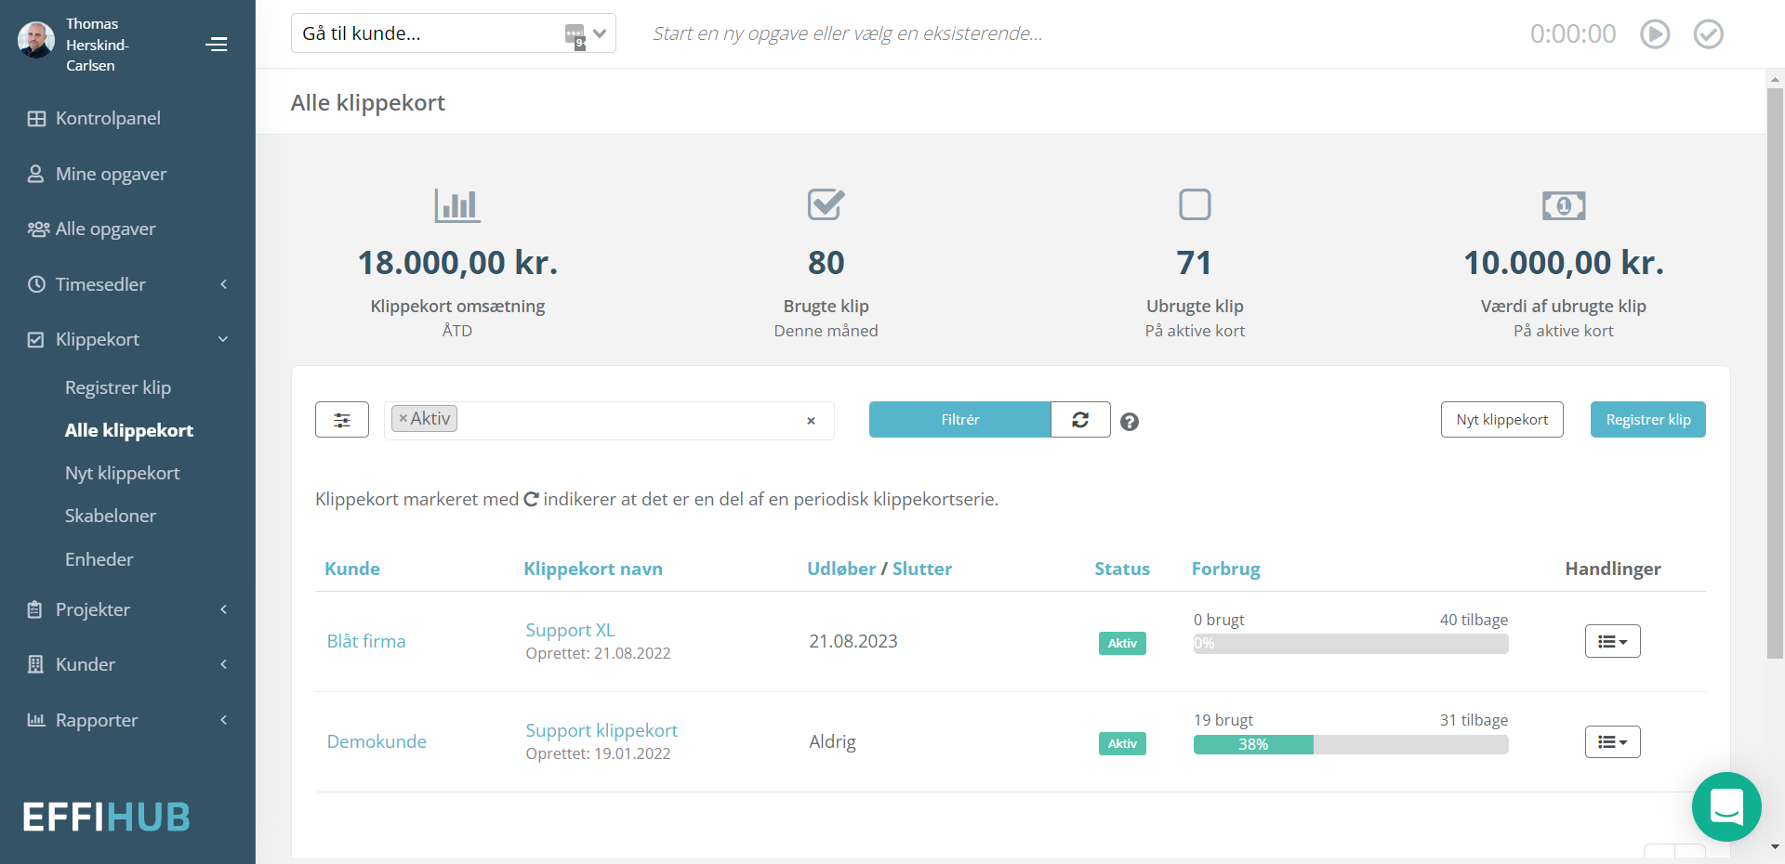This screenshot has width=1785, height=864.
Task: Click the Filtrér button
Action: 959,419
